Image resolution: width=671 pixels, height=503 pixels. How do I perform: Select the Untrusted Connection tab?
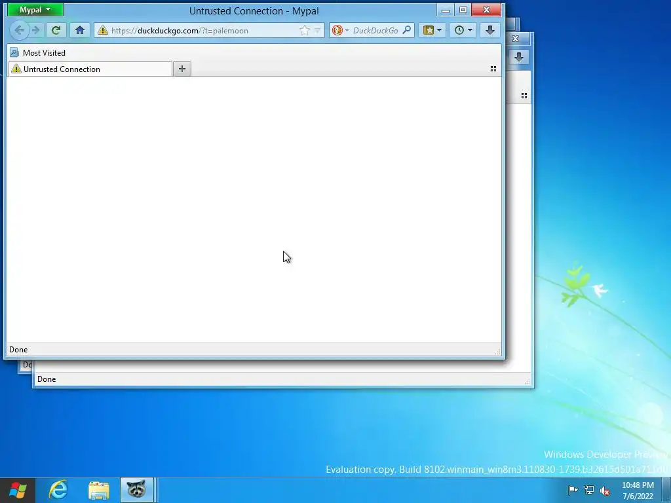click(90, 69)
